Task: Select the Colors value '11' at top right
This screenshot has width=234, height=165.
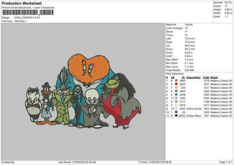Action: pyautogui.click(x=226, y=6)
